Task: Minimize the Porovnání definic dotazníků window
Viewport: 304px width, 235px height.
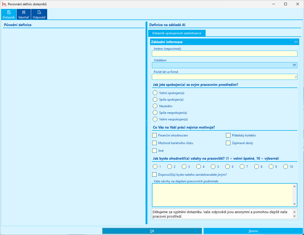Action: click(x=274, y=4)
